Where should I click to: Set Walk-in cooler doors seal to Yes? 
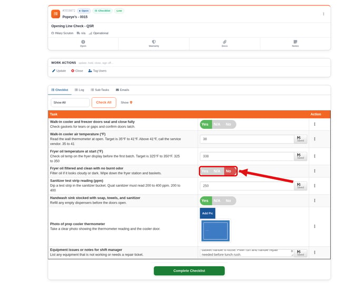click(x=205, y=124)
